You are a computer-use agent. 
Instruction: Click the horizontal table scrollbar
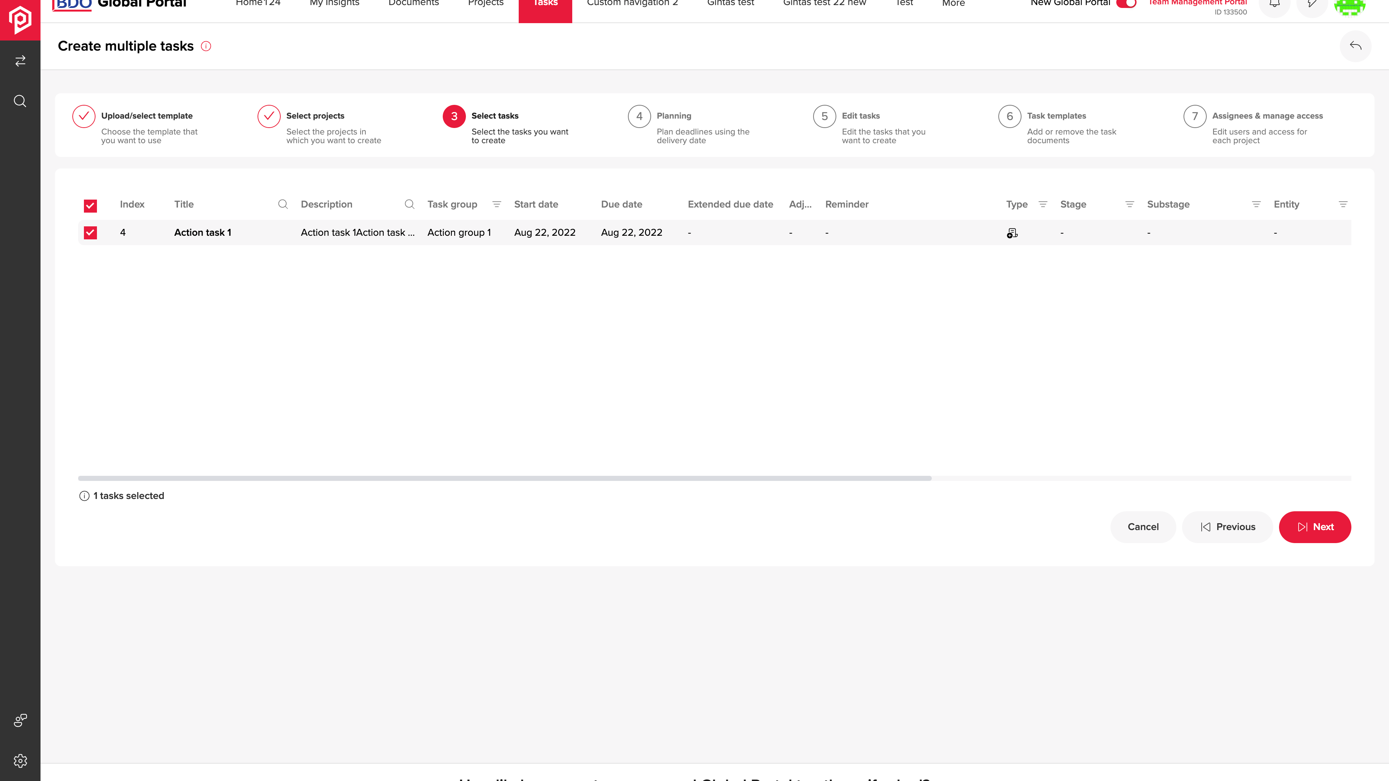coord(505,478)
